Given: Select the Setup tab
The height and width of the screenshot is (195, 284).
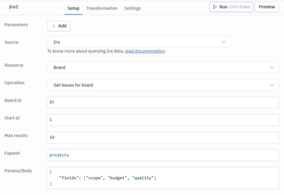Looking at the screenshot, I should click(73, 8).
